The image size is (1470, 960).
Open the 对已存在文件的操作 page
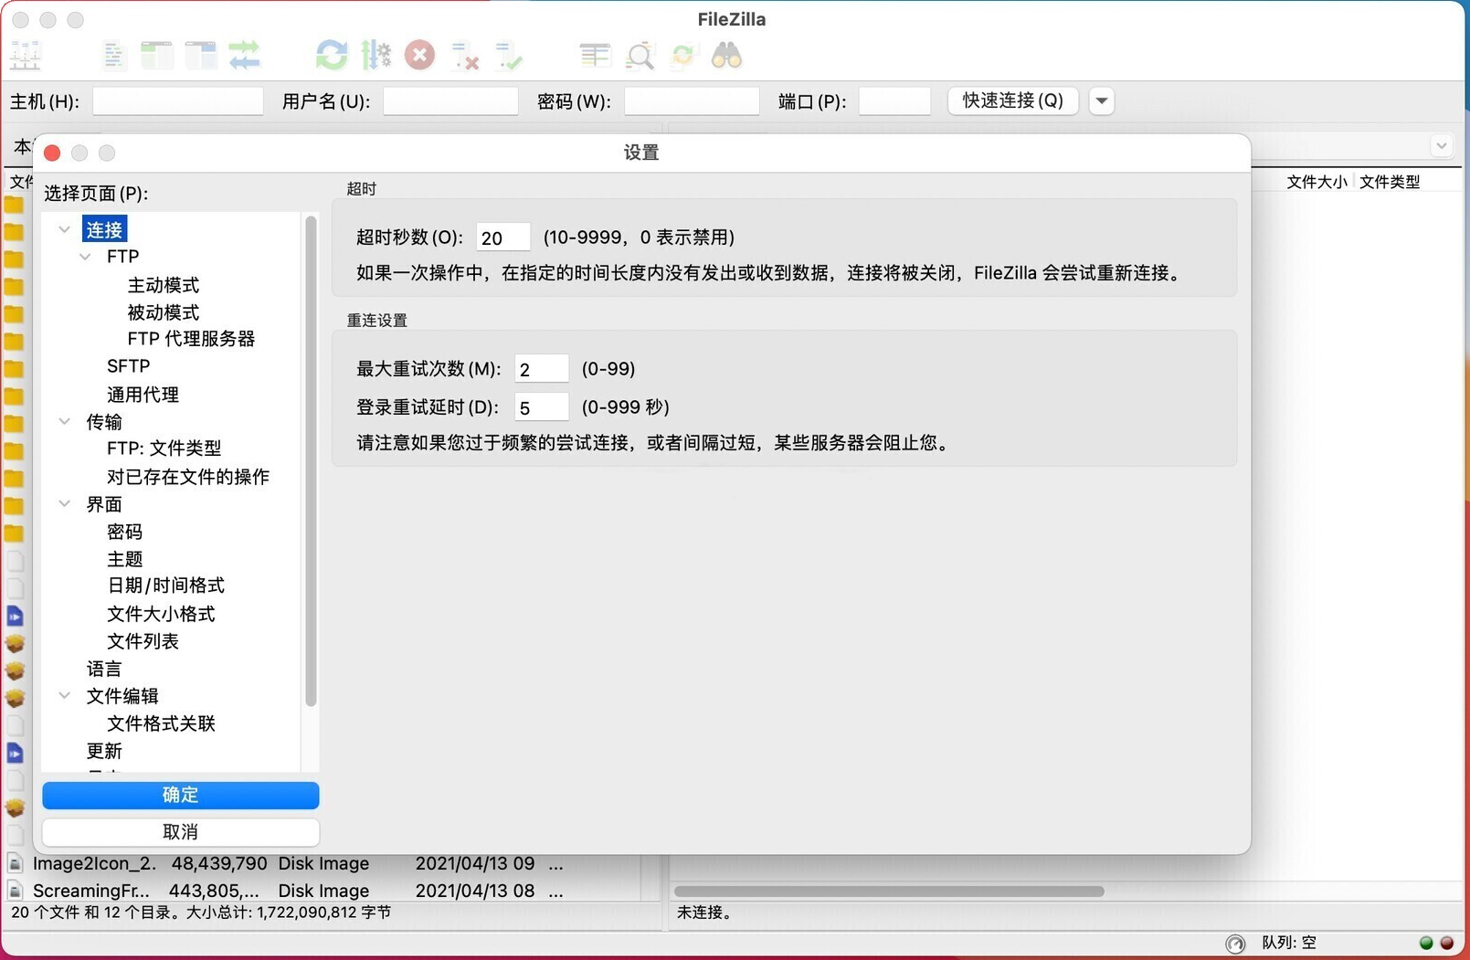pyautogui.click(x=187, y=477)
